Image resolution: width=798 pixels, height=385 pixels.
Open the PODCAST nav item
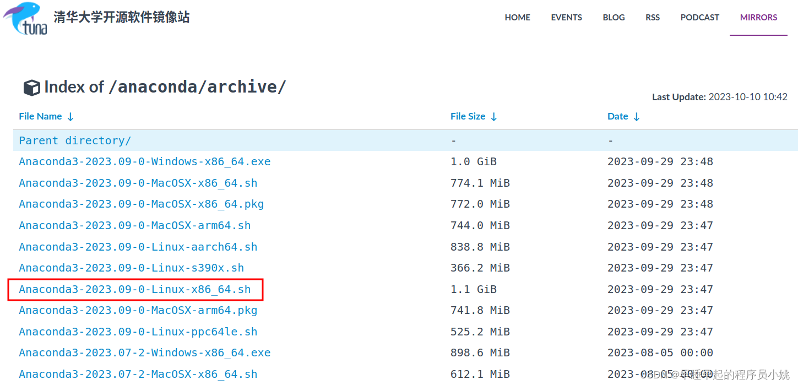tap(700, 18)
